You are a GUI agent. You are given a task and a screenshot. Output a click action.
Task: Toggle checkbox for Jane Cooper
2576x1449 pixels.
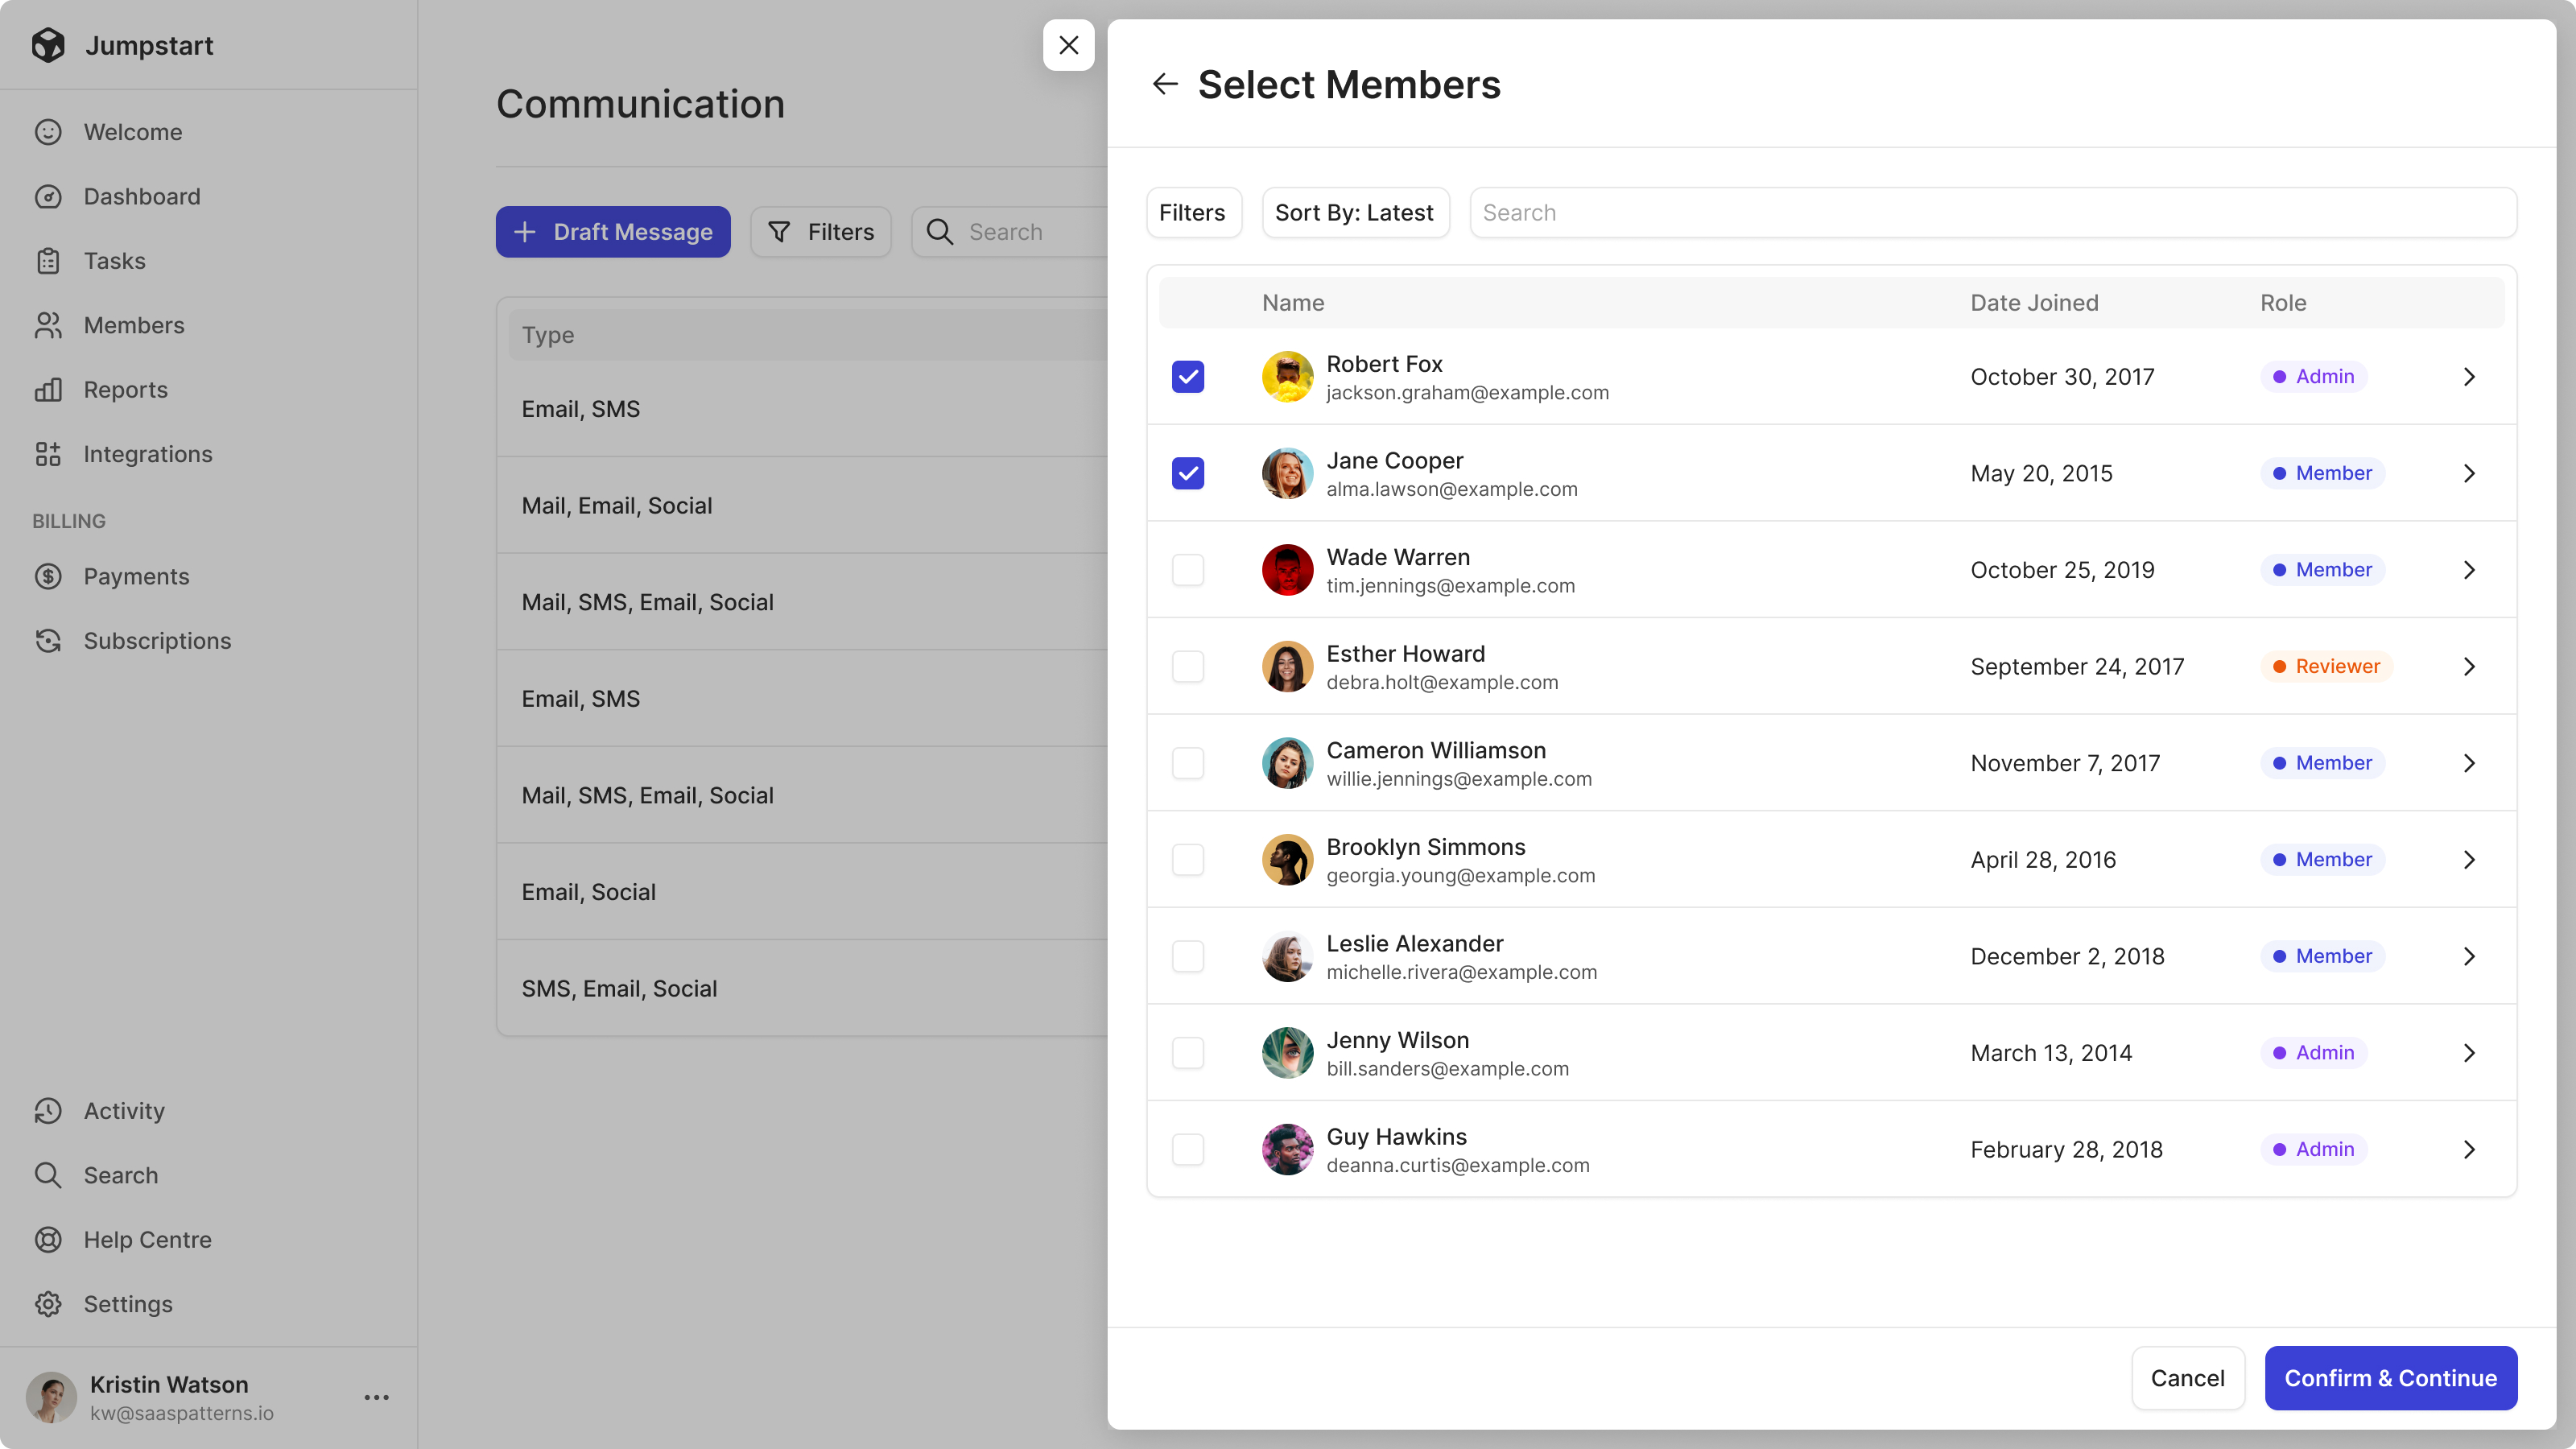pos(1189,473)
